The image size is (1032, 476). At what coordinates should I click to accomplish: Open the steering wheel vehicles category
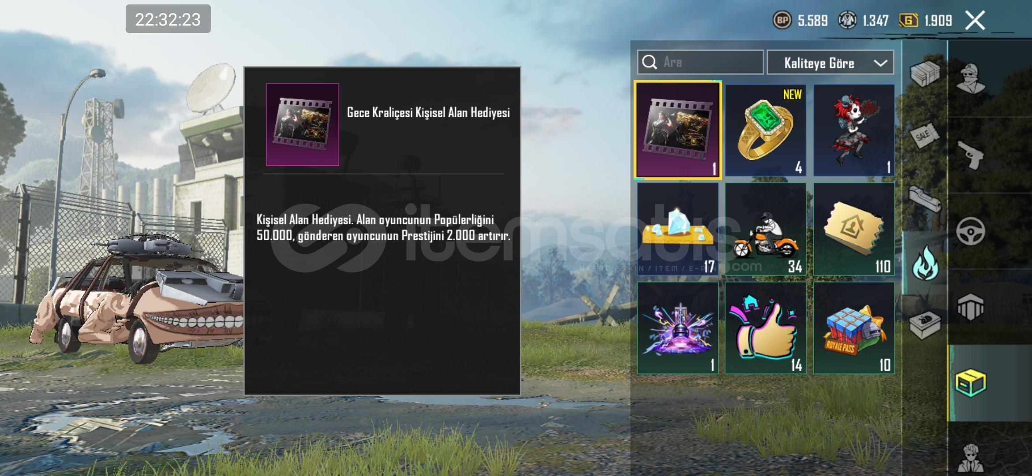point(971,231)
